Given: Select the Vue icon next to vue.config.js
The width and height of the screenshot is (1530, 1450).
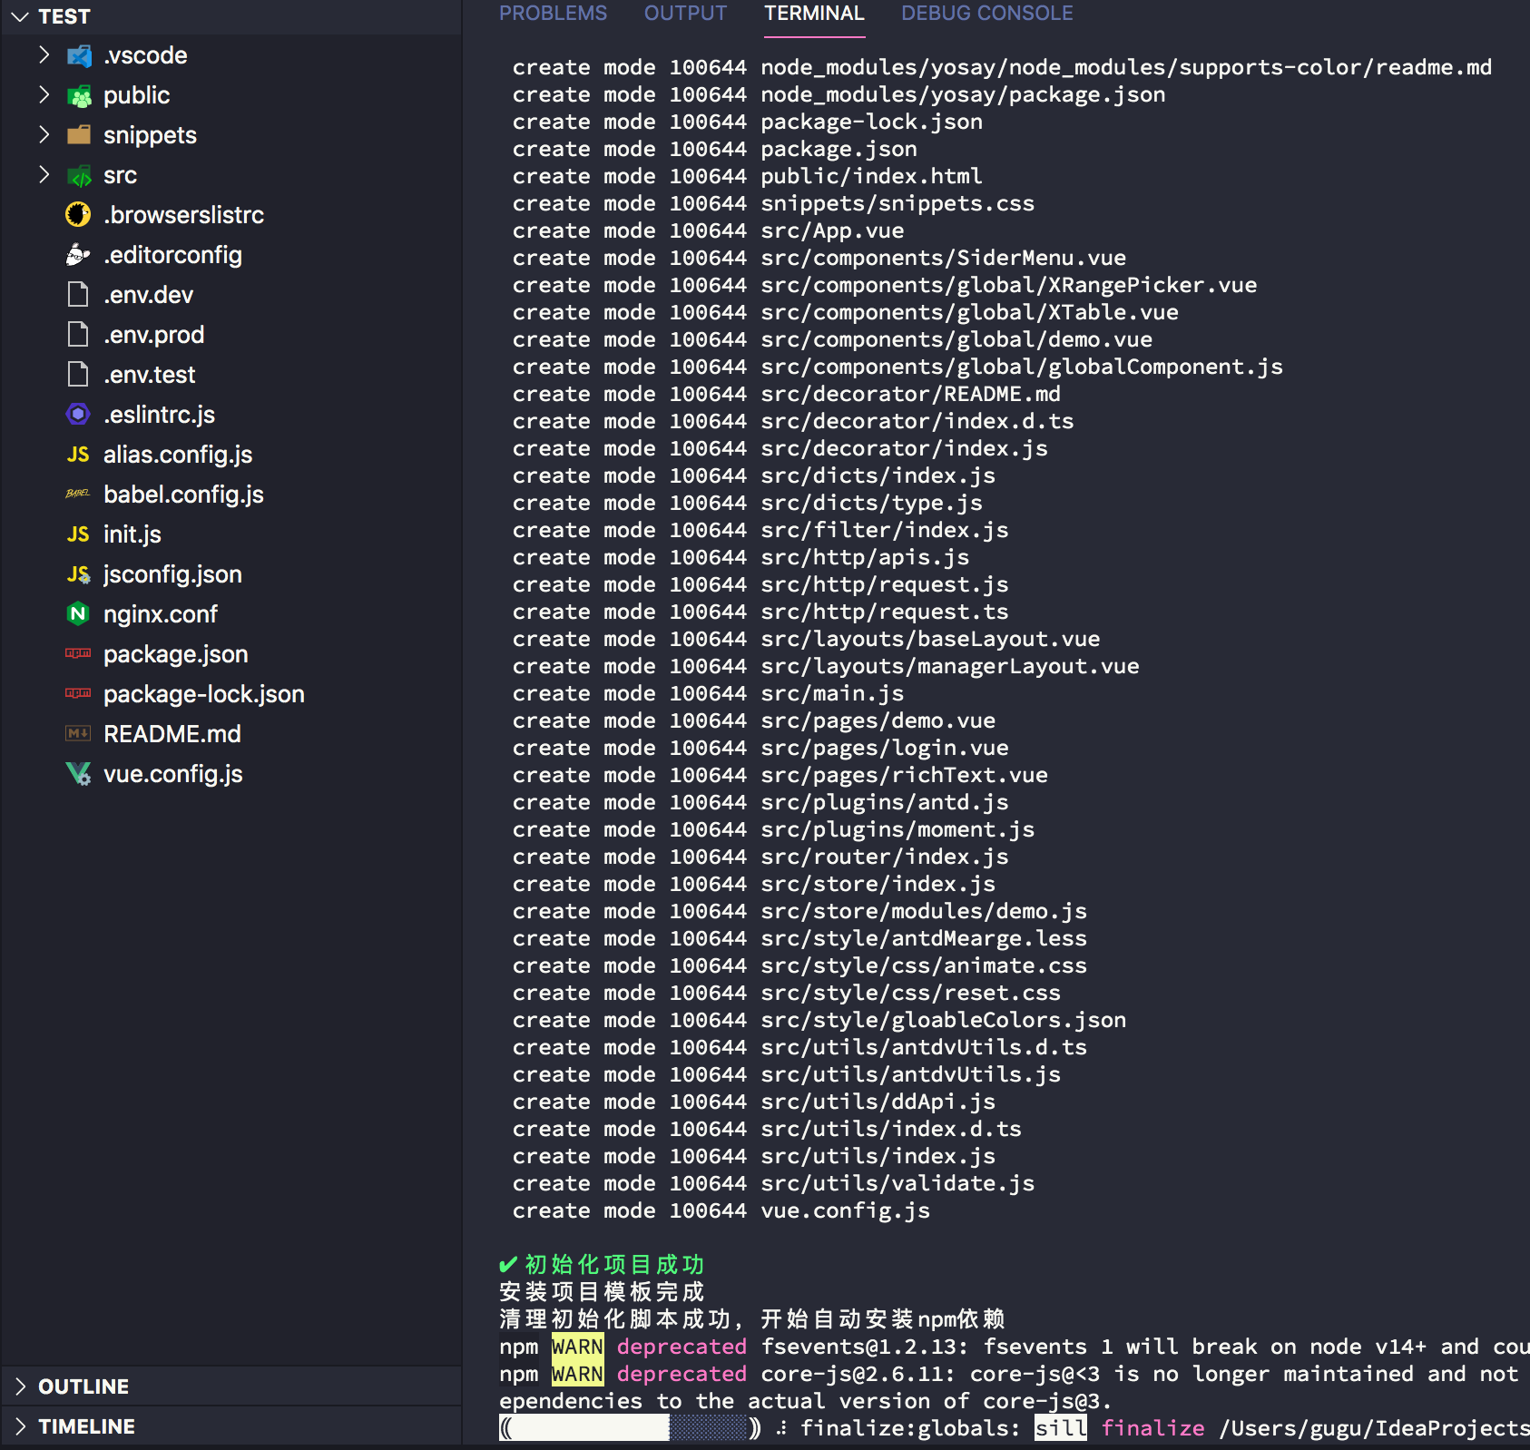Looking at the screenshot, I should (x=80, y=774).
